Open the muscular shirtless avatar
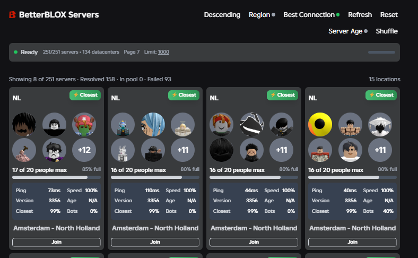The image size is (418, 258). [x=350, y=124]
